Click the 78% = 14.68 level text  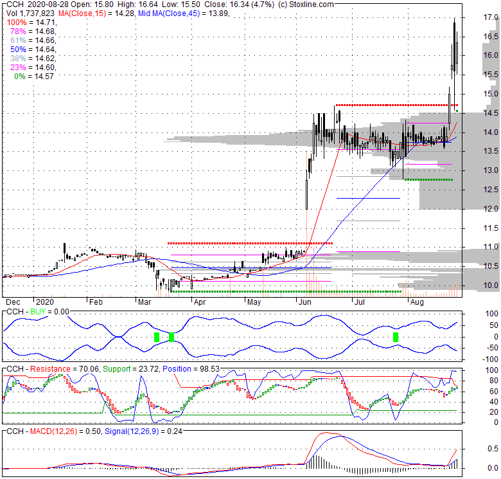(33, 32)
